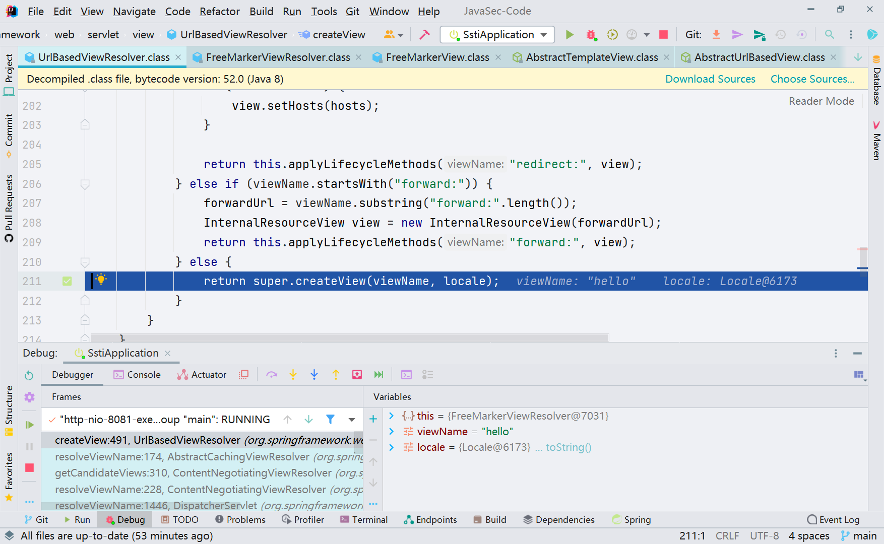
Task: Click Rerun SstiApplication icon in debug panel
Action: point(29,375)
